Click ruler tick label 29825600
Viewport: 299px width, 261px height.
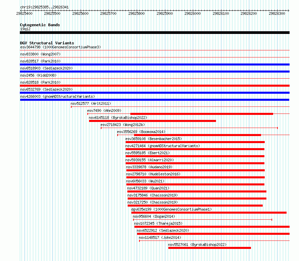point(81,13)
